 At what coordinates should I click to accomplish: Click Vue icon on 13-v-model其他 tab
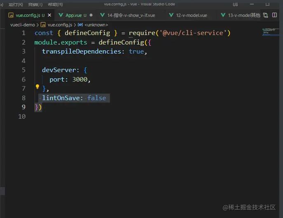pyautogui.click(x=223, y=15)
